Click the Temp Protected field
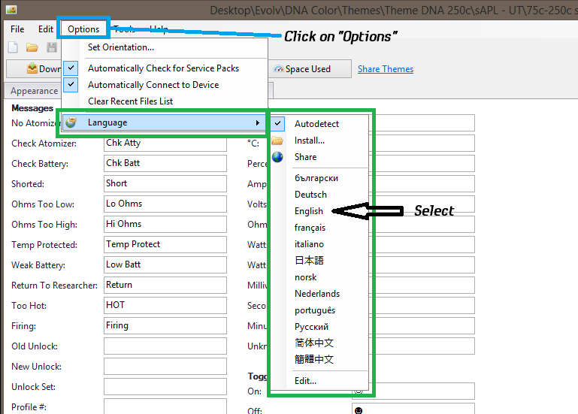 click(x=165, y=244)
